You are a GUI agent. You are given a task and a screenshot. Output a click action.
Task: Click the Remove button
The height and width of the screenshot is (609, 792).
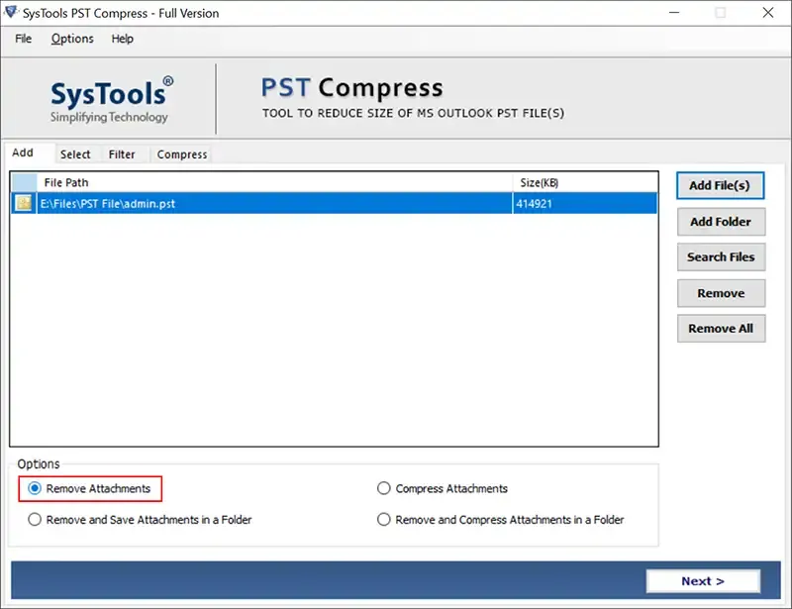[721, 294]
